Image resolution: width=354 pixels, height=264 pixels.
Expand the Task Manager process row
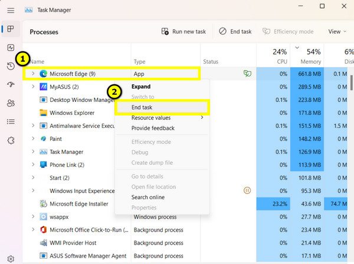(33, 151)
